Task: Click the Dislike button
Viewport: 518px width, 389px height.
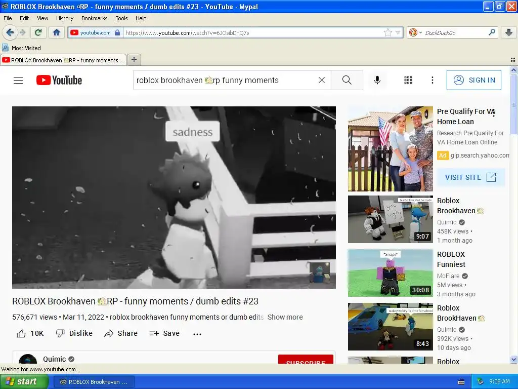Action: click(74, 333)
